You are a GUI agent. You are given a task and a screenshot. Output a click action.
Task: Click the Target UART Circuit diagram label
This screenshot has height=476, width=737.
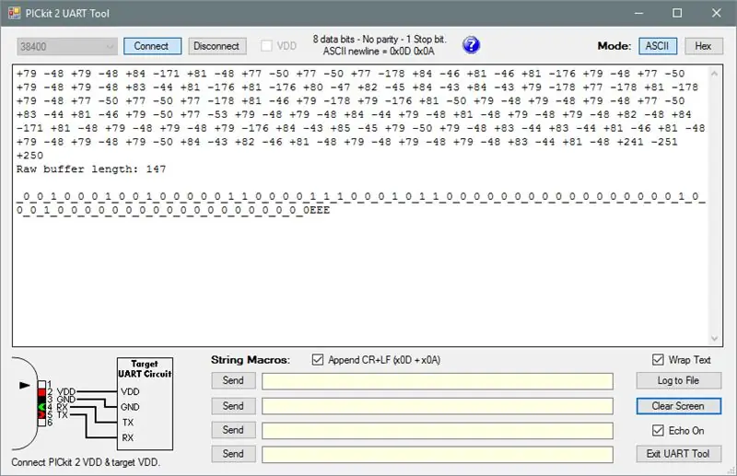145,369
